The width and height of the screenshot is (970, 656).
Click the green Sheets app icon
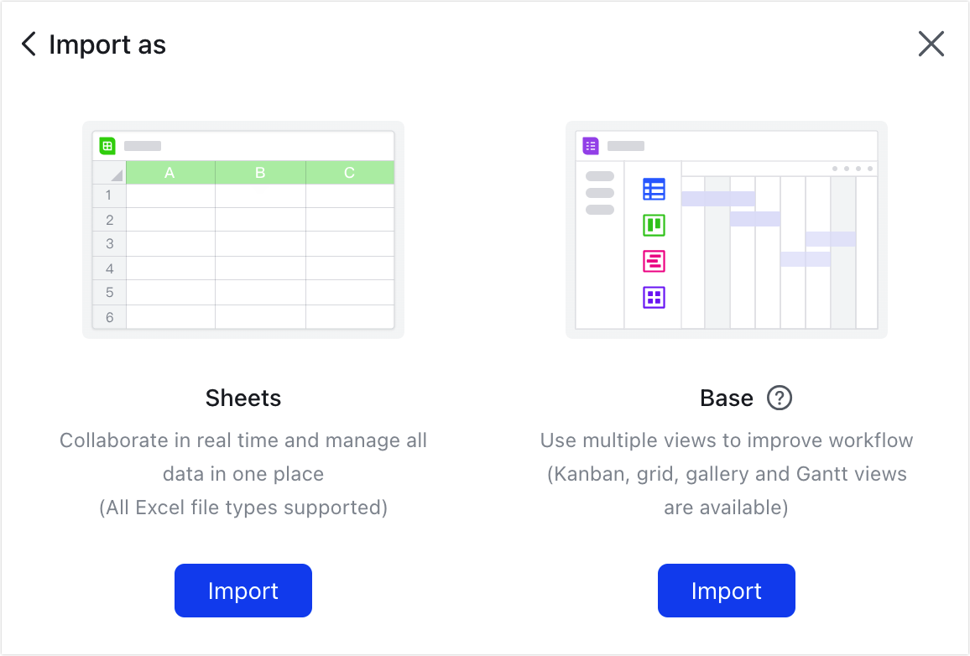click(x=106, y=144)
